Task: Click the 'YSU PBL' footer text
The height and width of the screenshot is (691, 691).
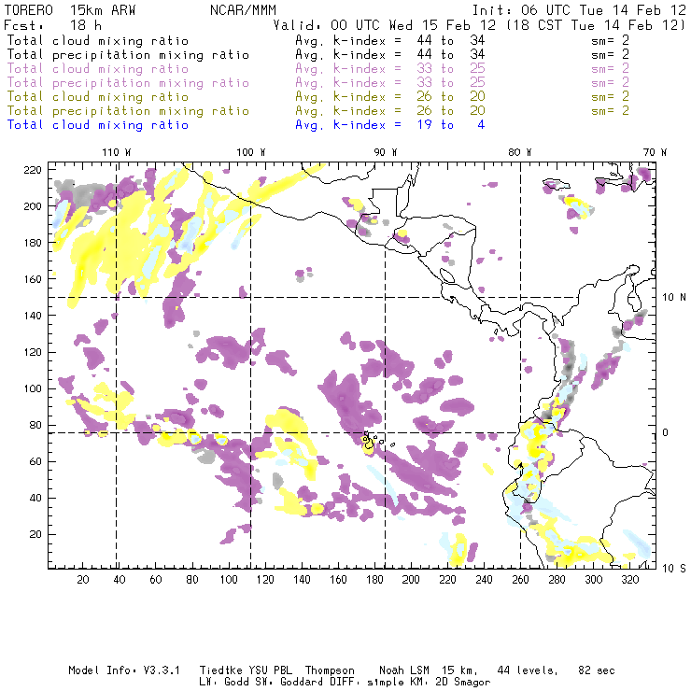Action: 270,670
